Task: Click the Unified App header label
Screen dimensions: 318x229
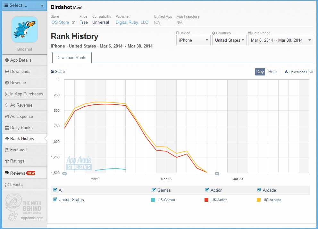Action: [x=163, y=16]
